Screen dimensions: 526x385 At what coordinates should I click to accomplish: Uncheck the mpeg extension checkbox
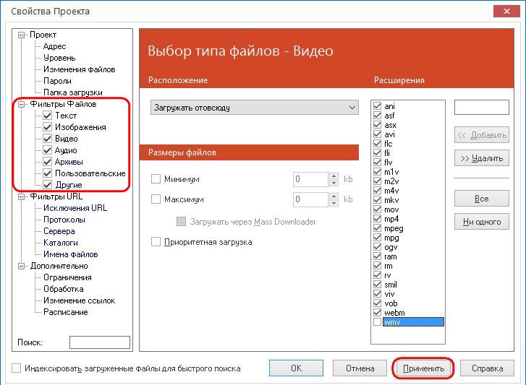click(378, 228)
